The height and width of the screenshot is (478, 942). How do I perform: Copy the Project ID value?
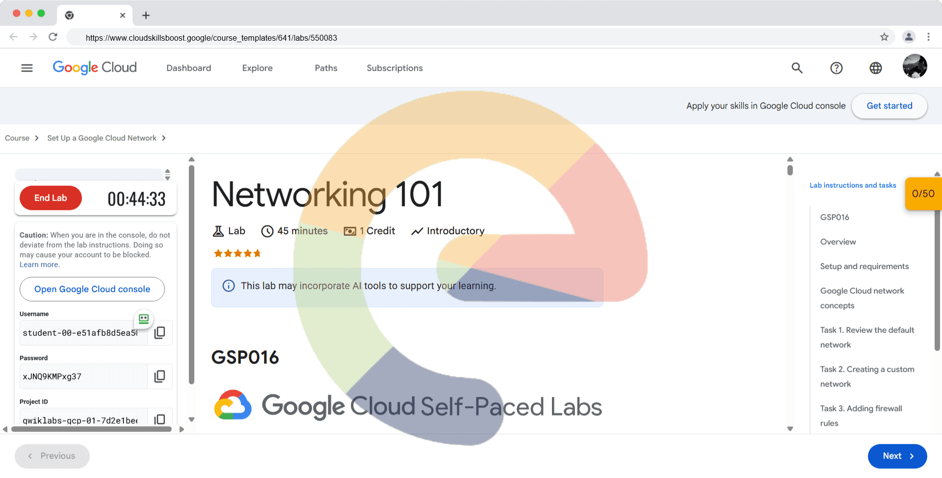coord(159,419)
